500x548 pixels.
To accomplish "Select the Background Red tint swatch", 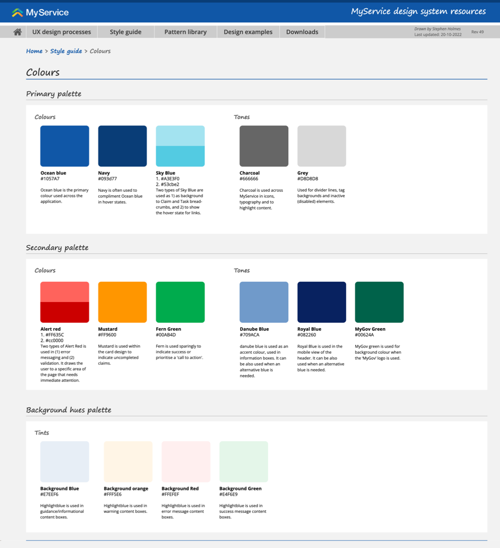I will 186,462.
